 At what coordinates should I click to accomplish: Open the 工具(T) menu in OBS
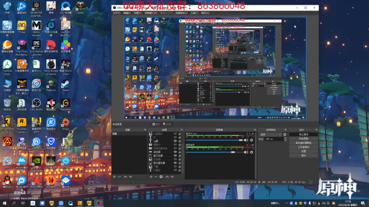click(194, 13)
